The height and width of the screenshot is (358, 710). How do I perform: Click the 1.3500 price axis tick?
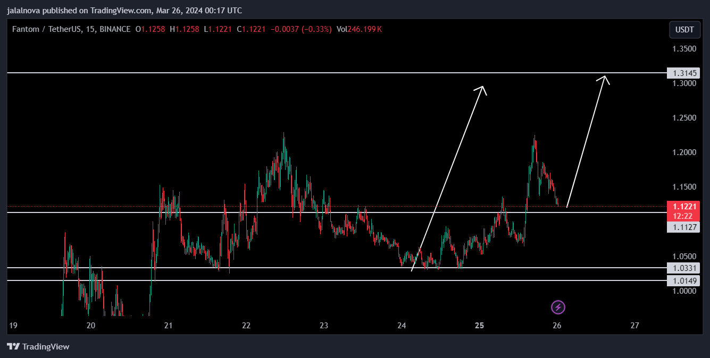point(684,49)
